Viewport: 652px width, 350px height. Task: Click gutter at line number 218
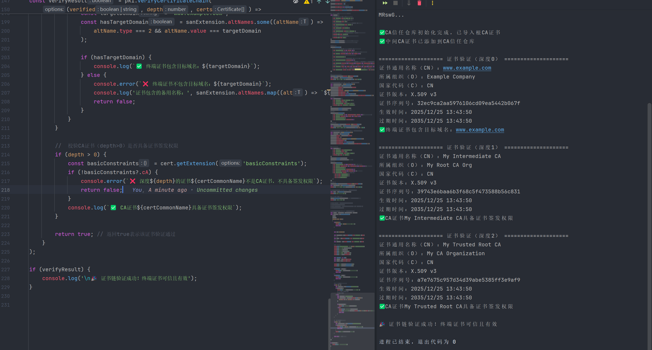(x=6, y=190)
